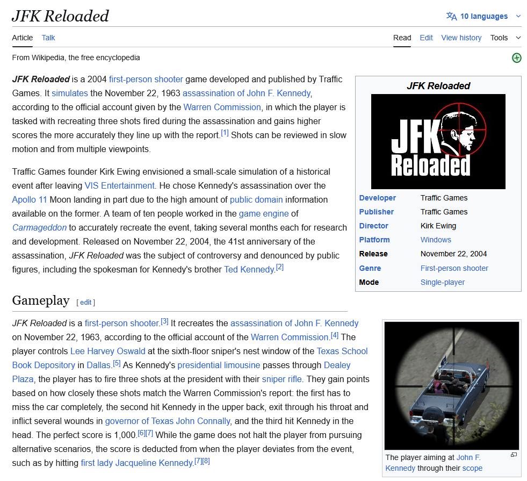The image size is (527, 481).
Task: Open the Single-player mode link
Action: [442, 282]
